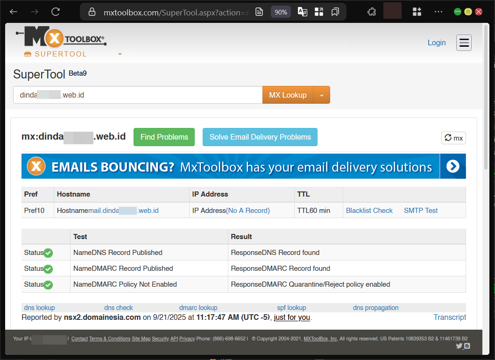Viewport: 495px width, 360px height.
Task: Reload the page with the browser refresh icon
Action: (x=56, y=12)
